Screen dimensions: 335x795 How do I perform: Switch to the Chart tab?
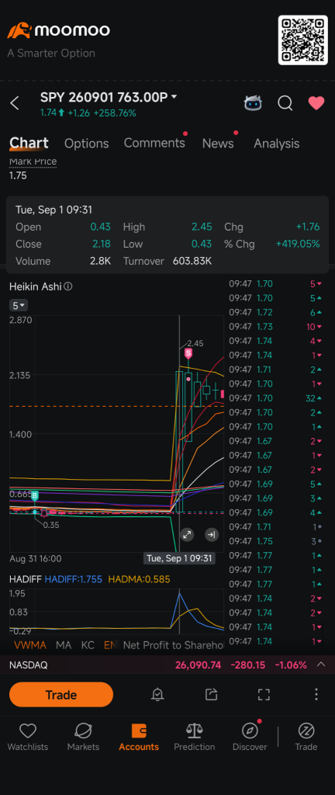(29, 143)
